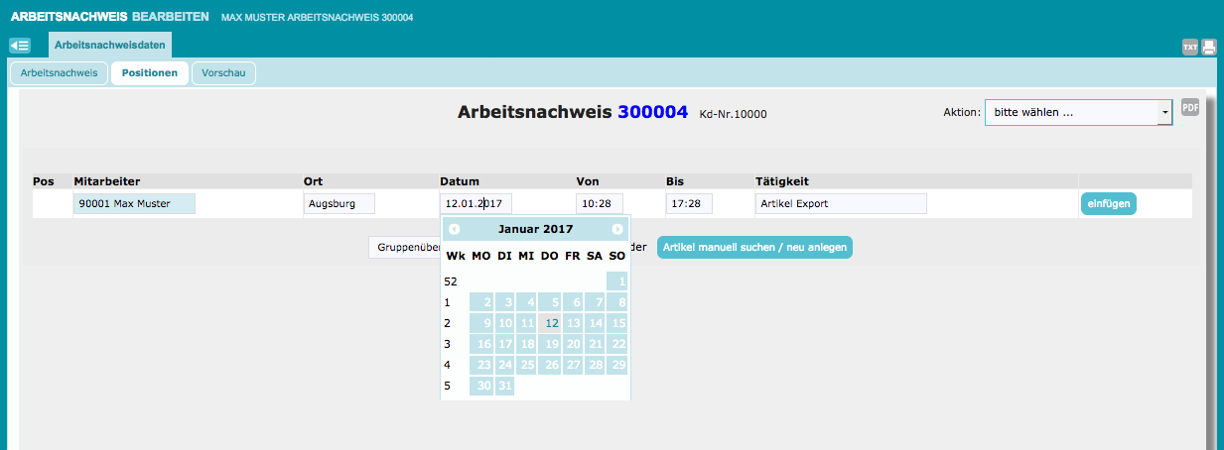
Task: Click Artikel manuell suchen / neu anlegen
Action: (754, 248)
